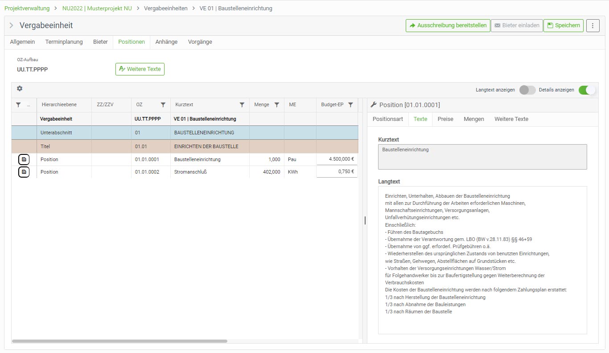The height and width of the screenshot is (353, 609).
Task: Open Mengen detail tab
Action: [474, 119]
